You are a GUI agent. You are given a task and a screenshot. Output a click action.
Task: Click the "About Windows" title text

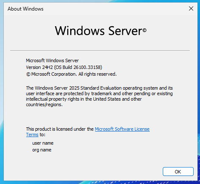(25, 9)
